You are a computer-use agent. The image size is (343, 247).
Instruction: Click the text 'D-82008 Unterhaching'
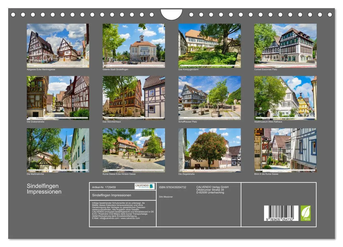click(210, 192)
